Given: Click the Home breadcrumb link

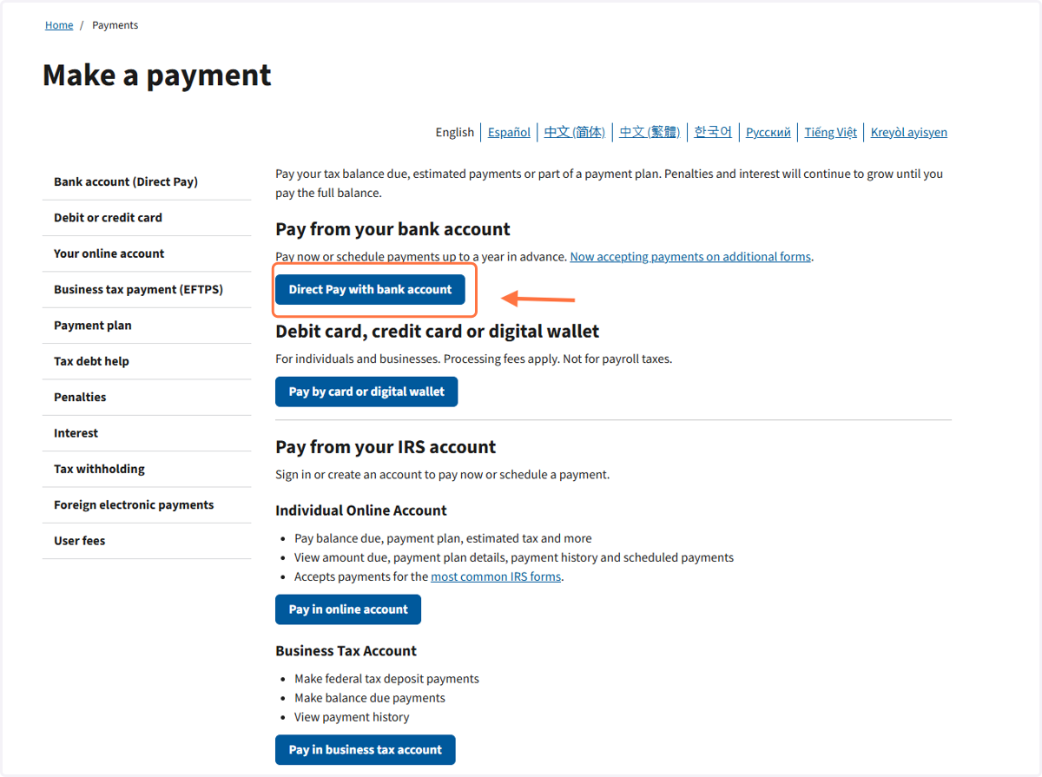Looking at the screenshot, I should pyautogui.click(x=59, y=25).
